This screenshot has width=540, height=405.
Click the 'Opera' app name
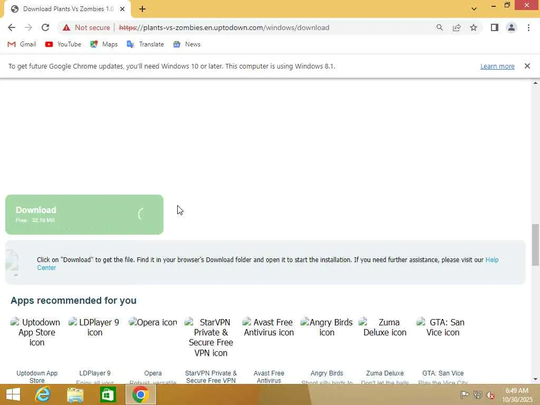pos(153,373)
